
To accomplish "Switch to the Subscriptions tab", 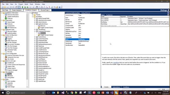I will point(116,87).
